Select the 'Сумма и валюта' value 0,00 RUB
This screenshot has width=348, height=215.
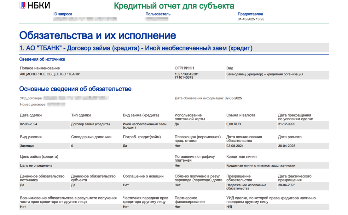[234, 124]
